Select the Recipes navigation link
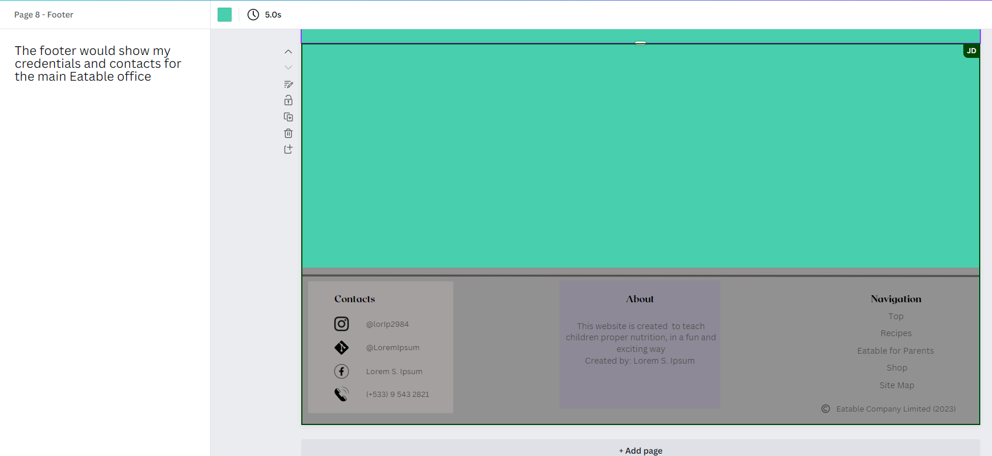 896,333
